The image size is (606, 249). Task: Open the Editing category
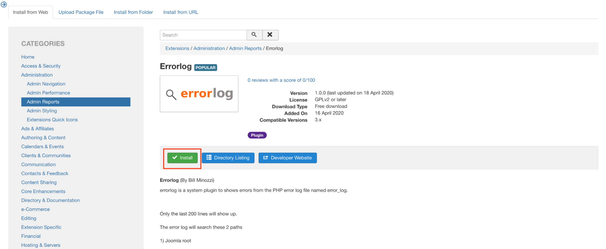pyautogui.click(x=29, y=218)
